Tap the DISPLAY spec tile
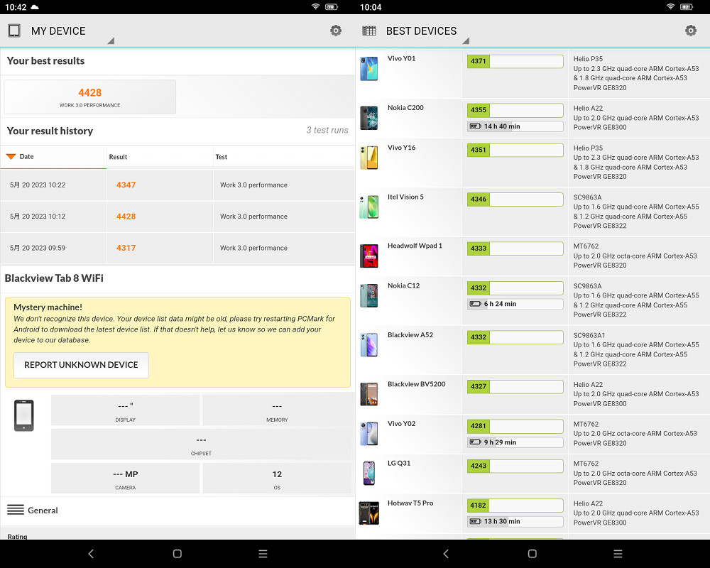The height and width of the screenshot is (568, 710). (x=126, y=410)
